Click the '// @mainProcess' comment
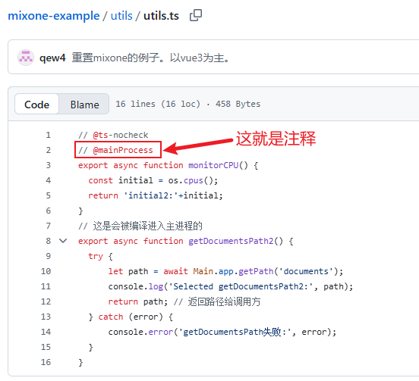 (x=115, y=150)
